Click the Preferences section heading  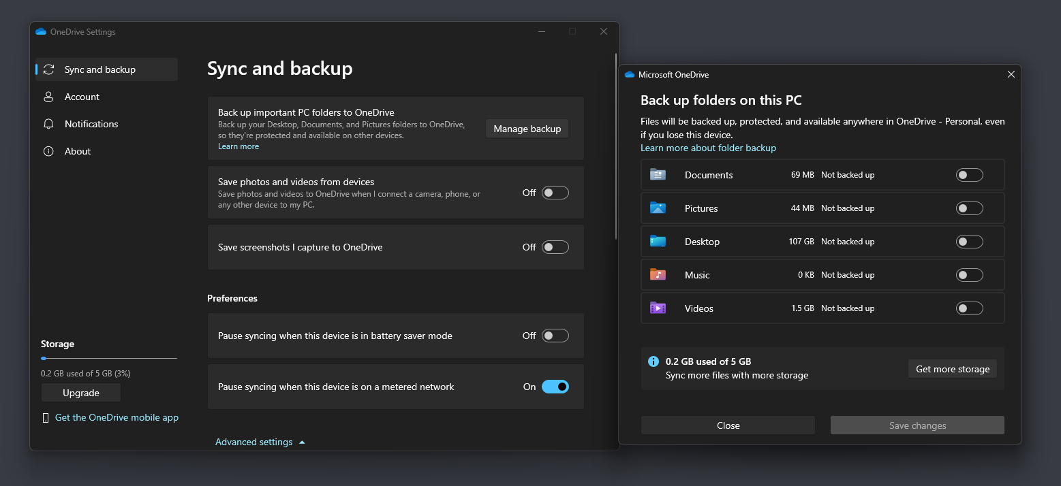pos(232,298)
